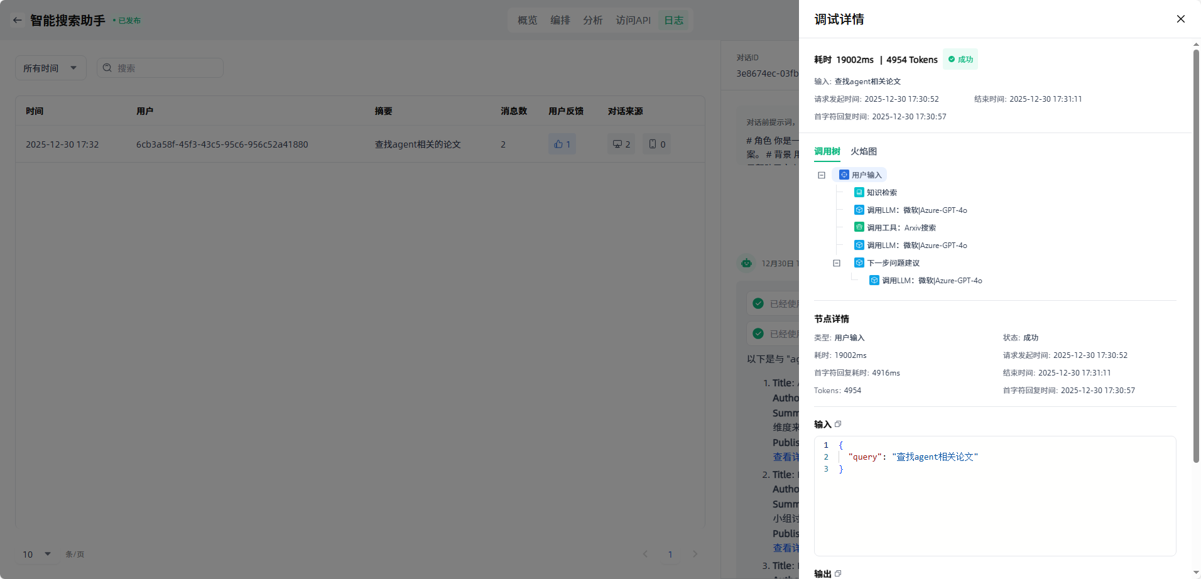Select the 调用树 tab
The width and height of the screenshot is (1201, 579).
pyautogui.click(x=827, y=151)
